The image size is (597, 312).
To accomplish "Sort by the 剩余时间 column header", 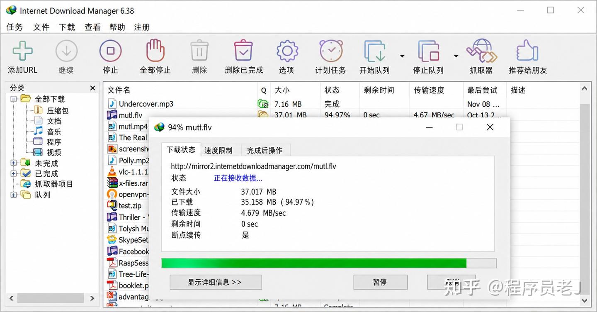I will (384, 90).
